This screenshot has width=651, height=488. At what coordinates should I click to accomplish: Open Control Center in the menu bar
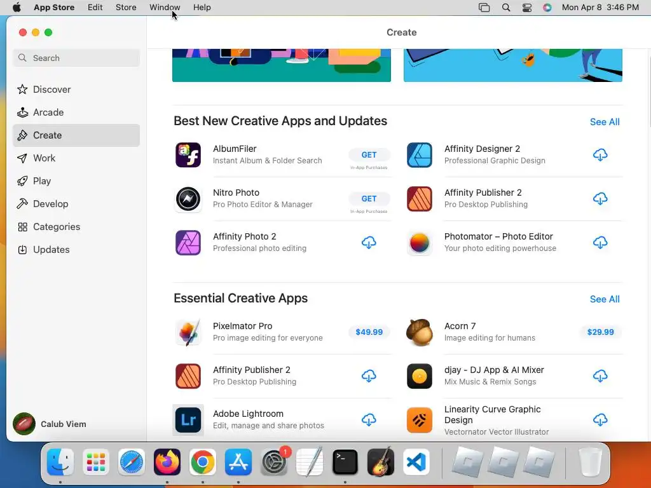527,8
